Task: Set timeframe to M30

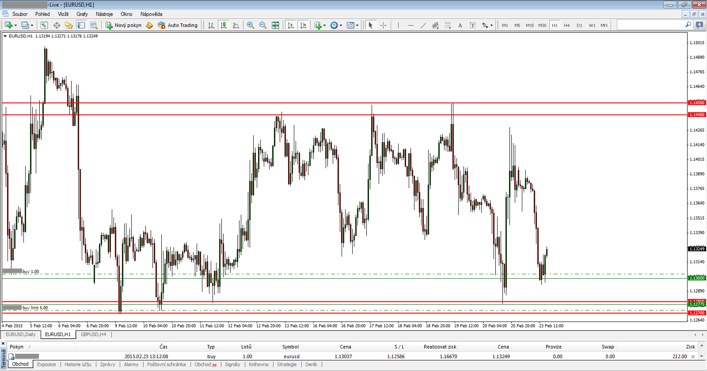Action: pos(542,25)
